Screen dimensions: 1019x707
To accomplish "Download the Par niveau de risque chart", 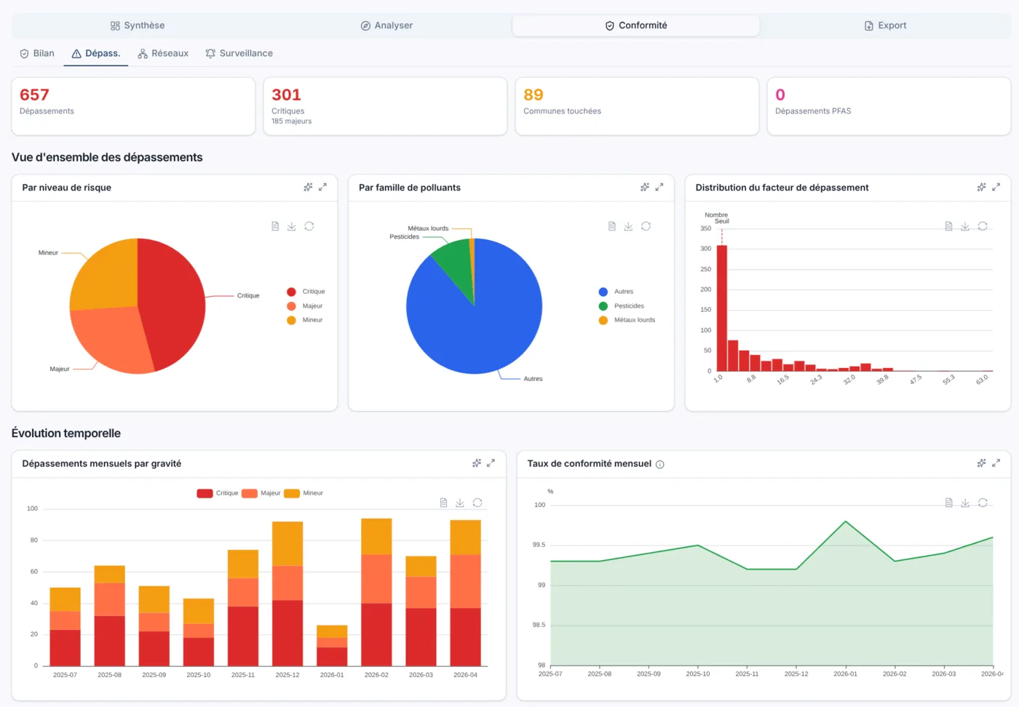I will coord(292,226).
